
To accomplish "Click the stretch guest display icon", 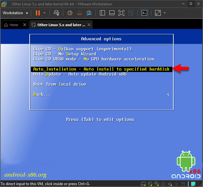I will (158, 13).
